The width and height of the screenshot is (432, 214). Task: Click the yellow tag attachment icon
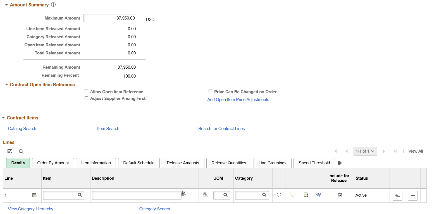click(x=292, y=195)
